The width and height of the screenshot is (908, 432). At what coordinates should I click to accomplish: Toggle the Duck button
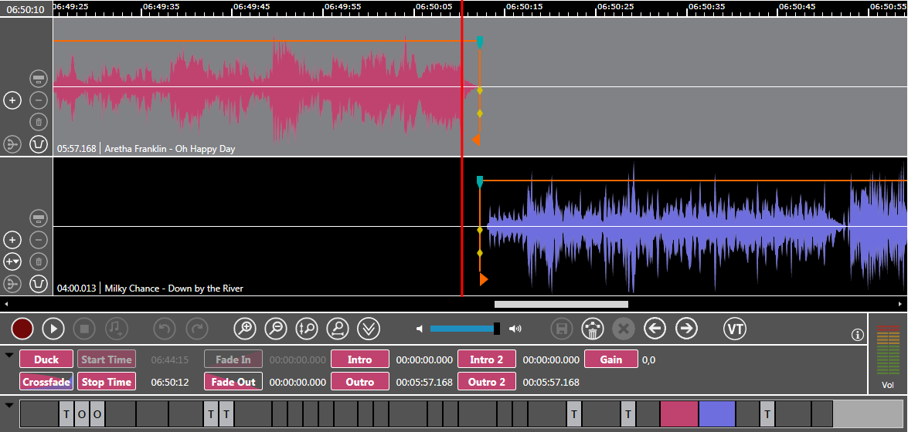click(46, 359)
